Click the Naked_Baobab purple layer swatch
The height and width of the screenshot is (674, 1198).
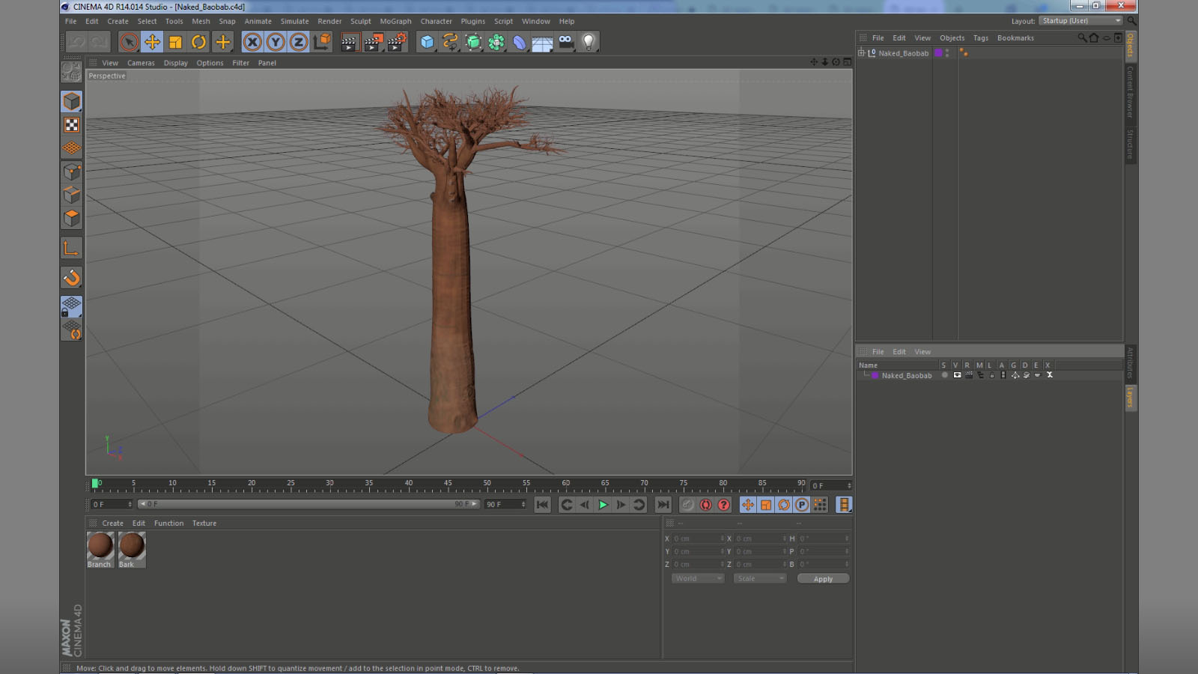point(875,375)
